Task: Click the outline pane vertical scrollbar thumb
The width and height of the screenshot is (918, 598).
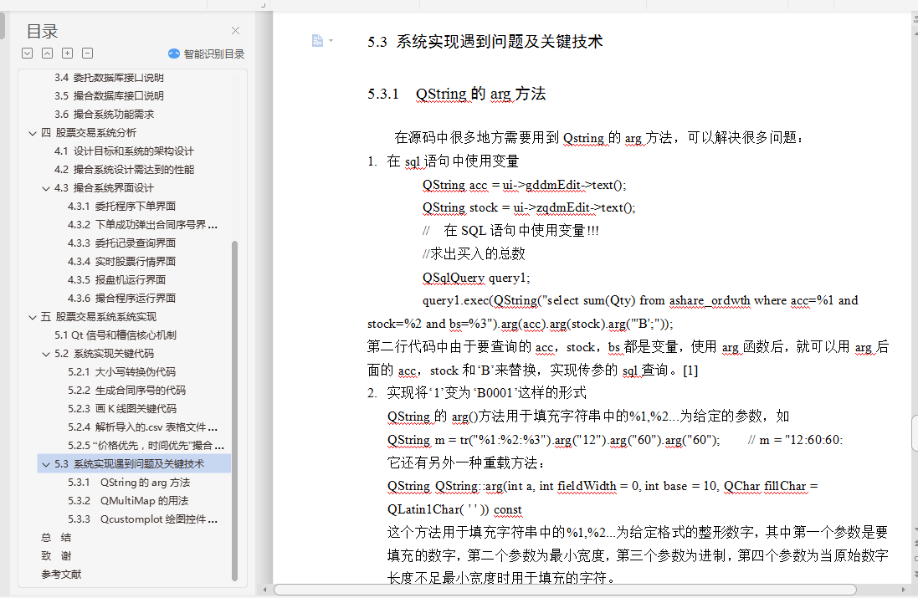Action: point(235,410)
